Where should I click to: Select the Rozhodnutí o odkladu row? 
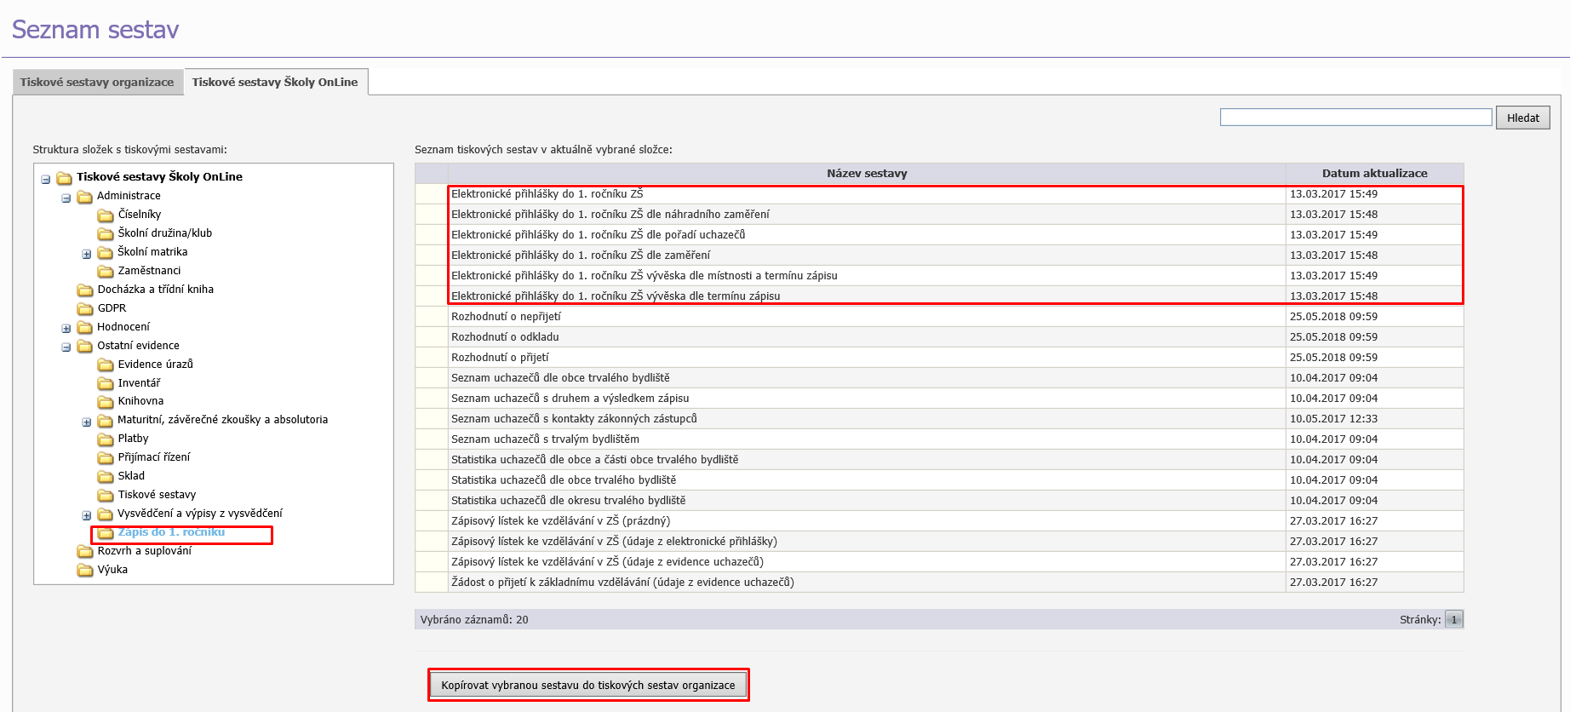point(939,337)
